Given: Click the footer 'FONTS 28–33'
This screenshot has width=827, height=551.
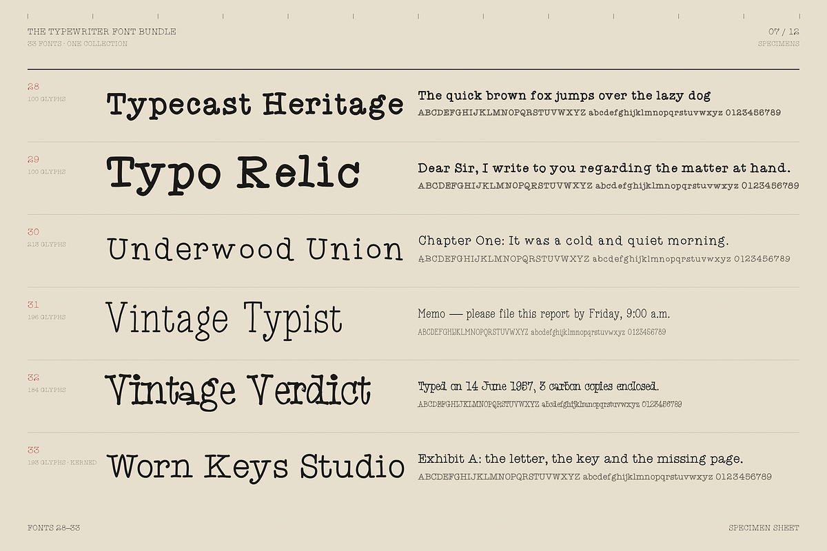Looking at the screenshot, I should [x=54, y=528].
